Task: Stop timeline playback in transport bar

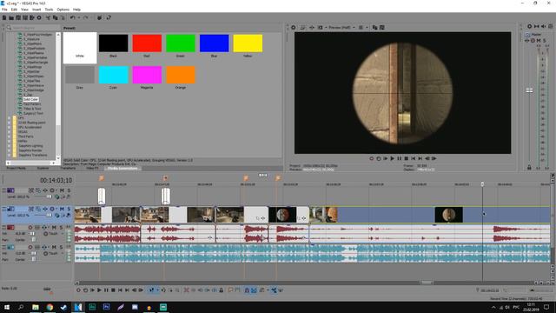Action: [113, 290]
